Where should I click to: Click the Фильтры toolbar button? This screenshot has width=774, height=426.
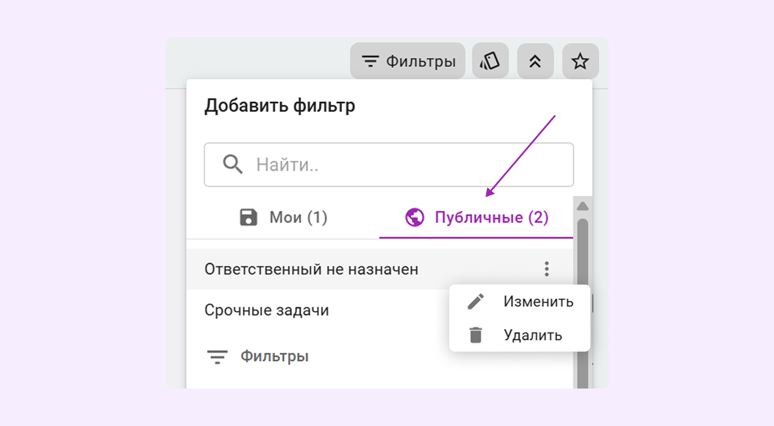point(407,61)
